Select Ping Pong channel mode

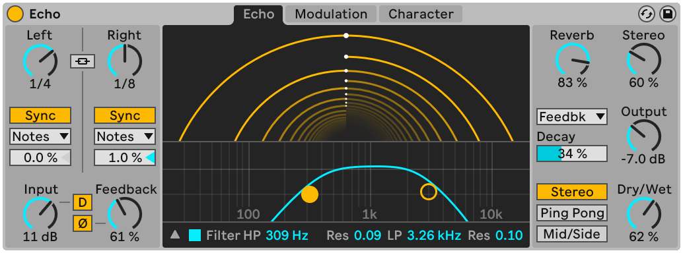click(x=572, y=213)
